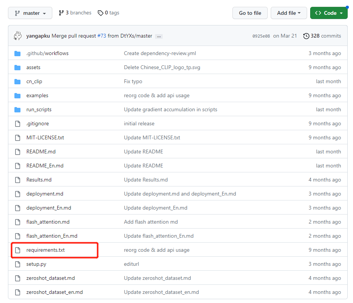Screen dimensions: 353x303
Task: Click the folder icon for assets
Action: click(x=17, y=67)
